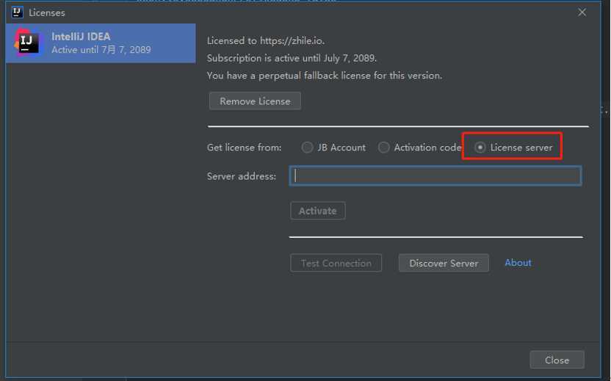
Task: Click the IntelliJ IDEA product logo icon
Action: pyautogui.click(x=26, y=43)
